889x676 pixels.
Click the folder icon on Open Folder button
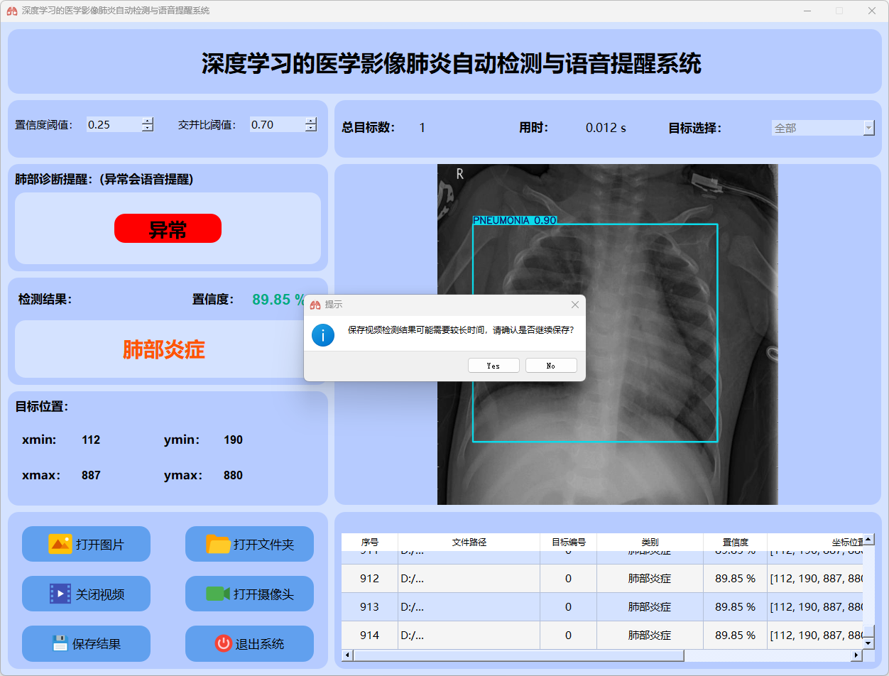pyautogui.click(x=218, y=544)
